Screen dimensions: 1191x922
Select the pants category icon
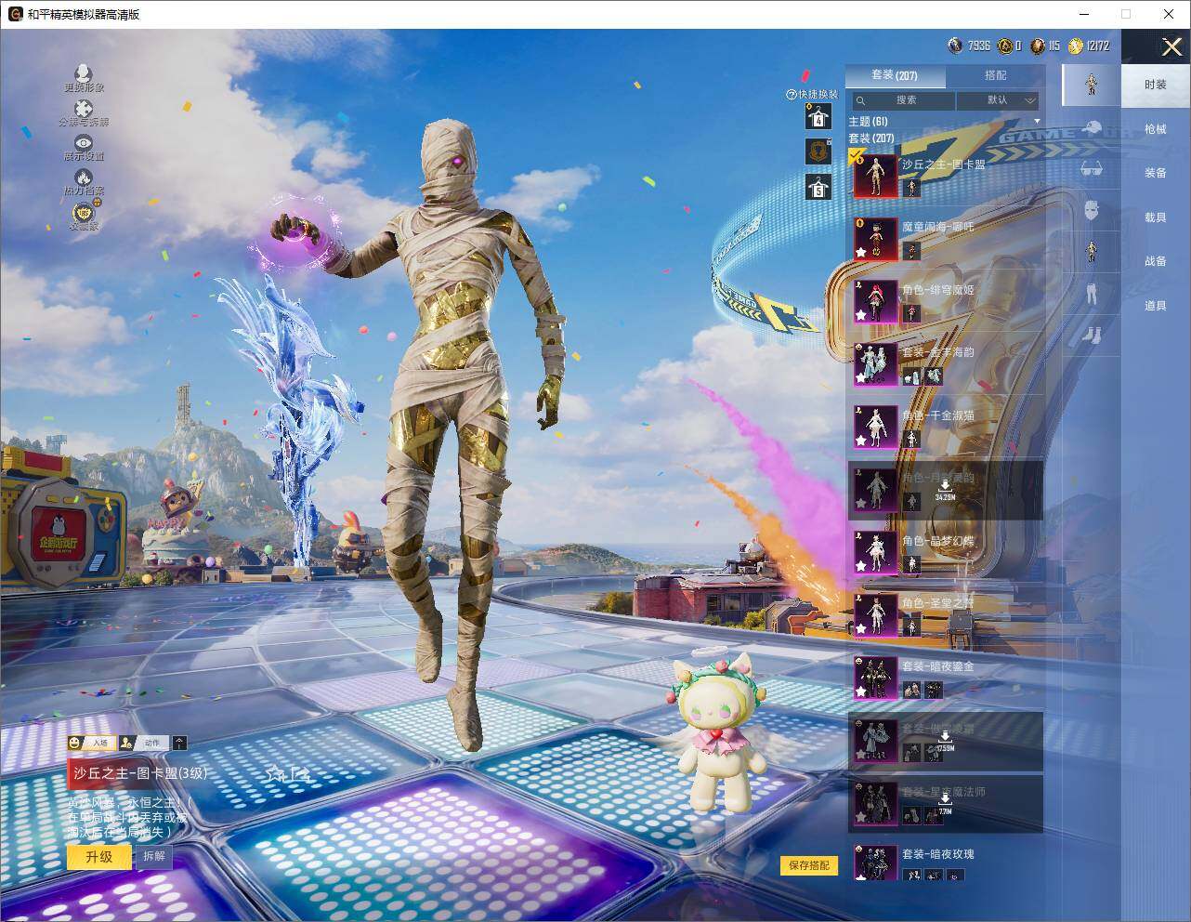(x=1093, y=294)
